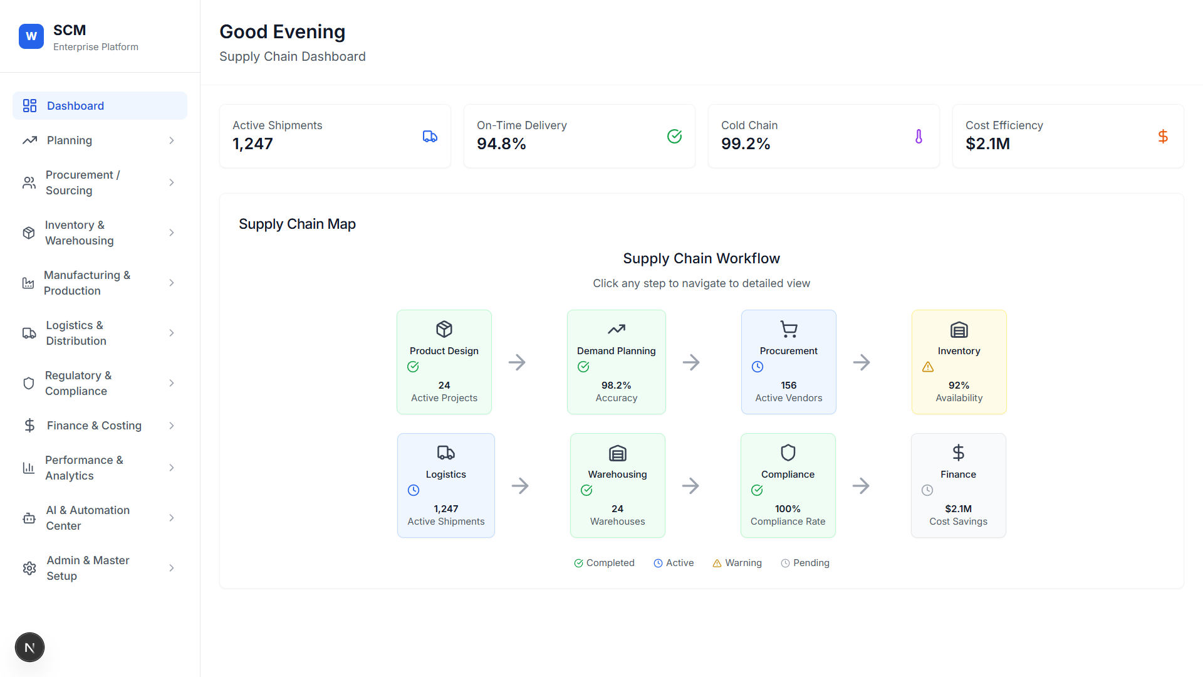Click the green checkmark in On-Time Delivery card
This screenshot has height=677, width=1203.
674,137
